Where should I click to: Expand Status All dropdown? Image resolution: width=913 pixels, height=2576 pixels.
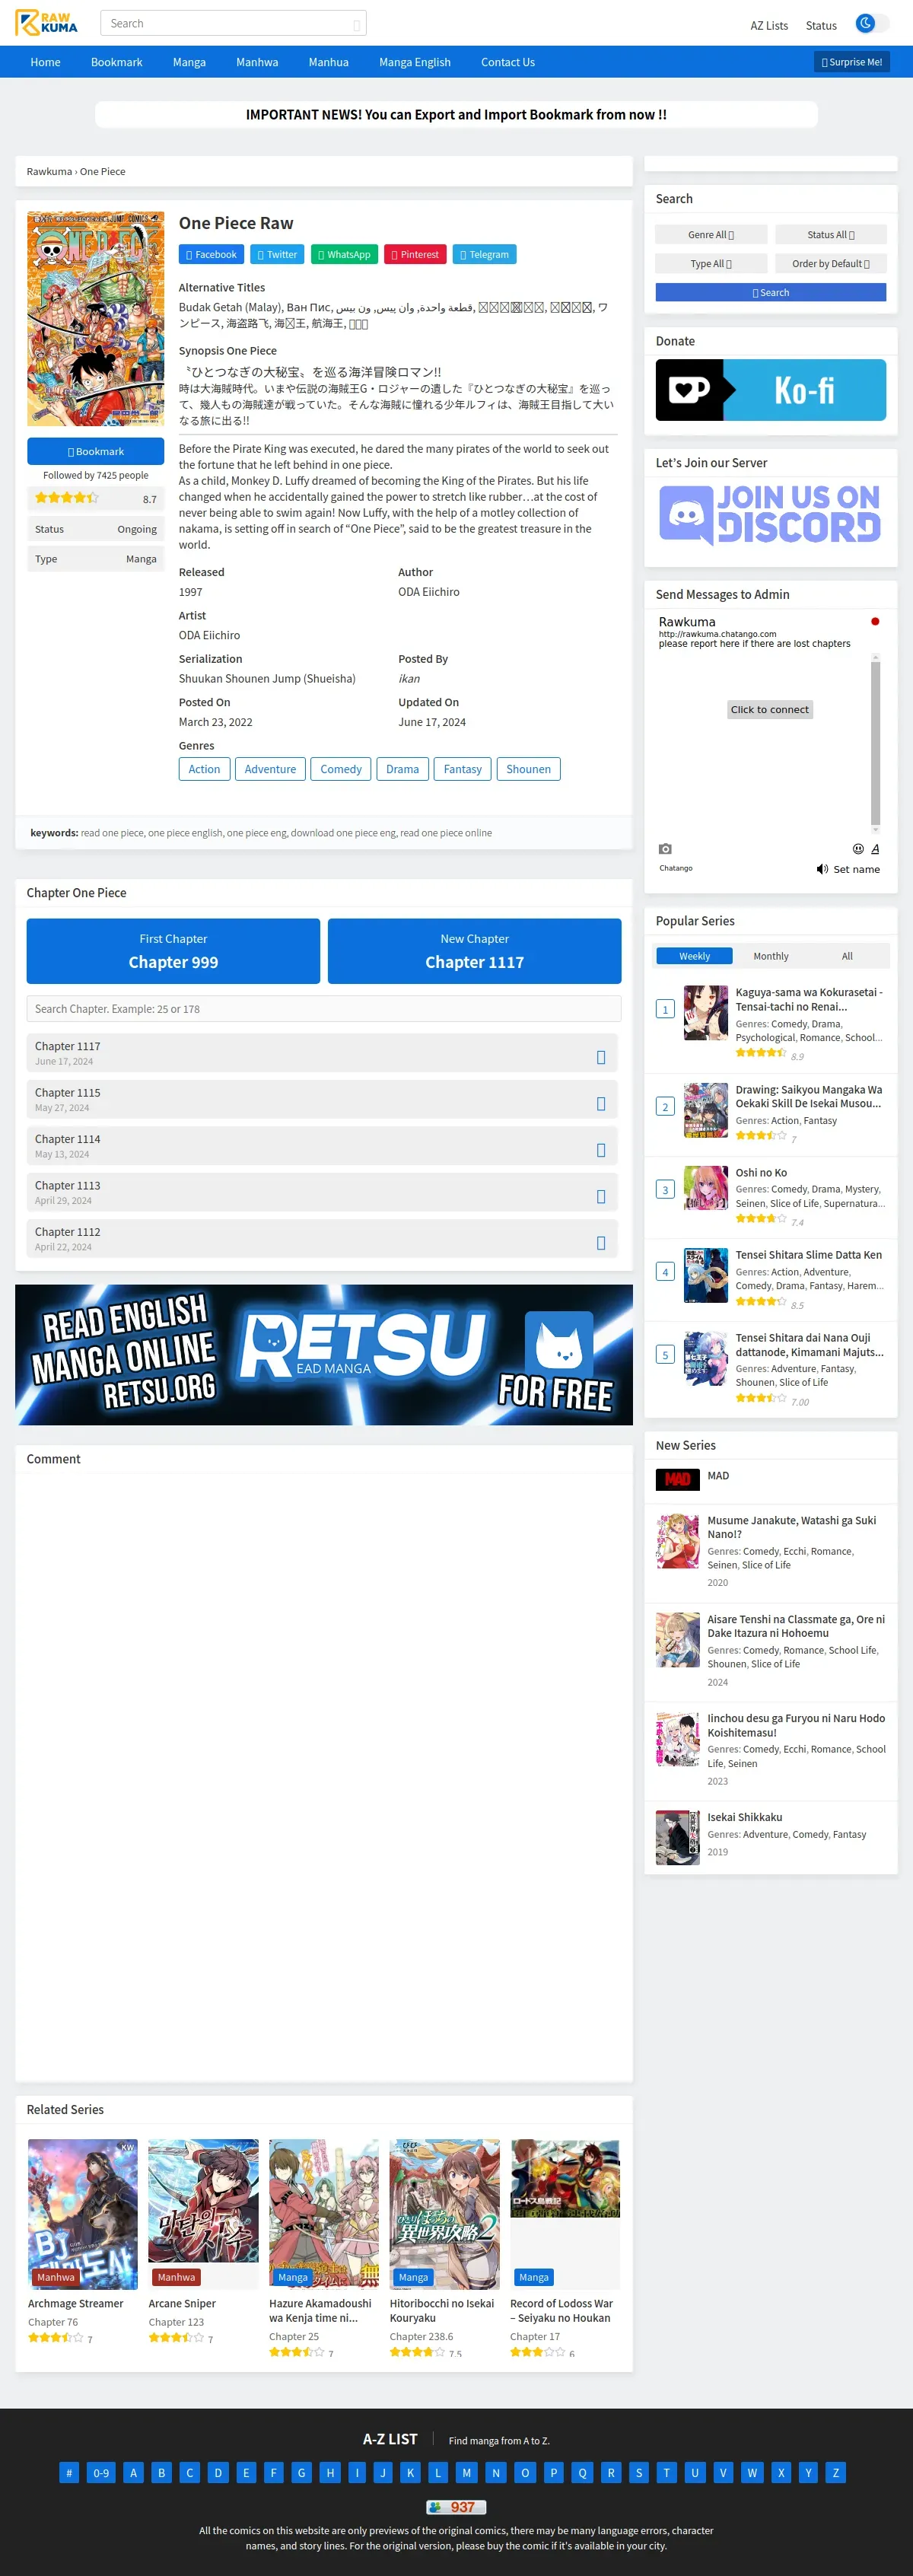click(x=830, y=235)
